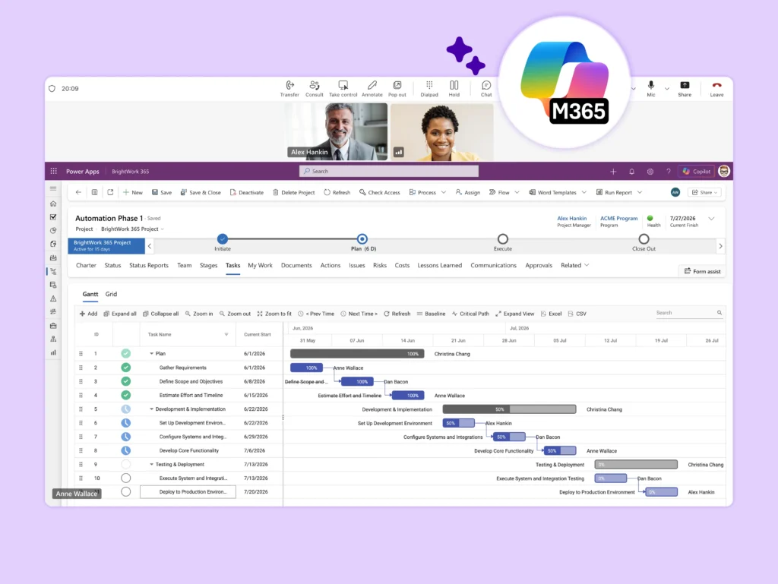This screenshot has height=584, width=778.
Task: Save the project record
Action: click(162, 192)
